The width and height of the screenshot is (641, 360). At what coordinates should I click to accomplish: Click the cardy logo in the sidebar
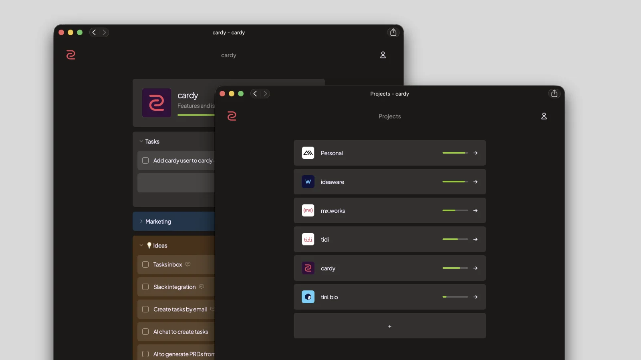pos(232,116)
